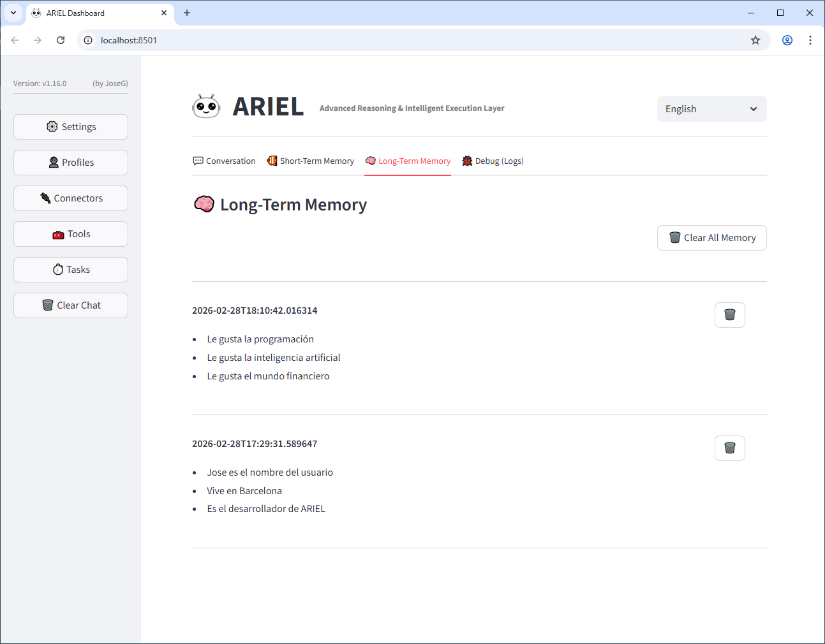Switch to Short-Term Memory tab
The width and height of the screenshot is (825, 644).
[310, 161]
